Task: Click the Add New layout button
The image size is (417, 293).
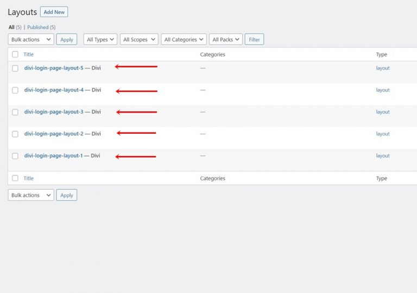Action: tap(54, 12)
